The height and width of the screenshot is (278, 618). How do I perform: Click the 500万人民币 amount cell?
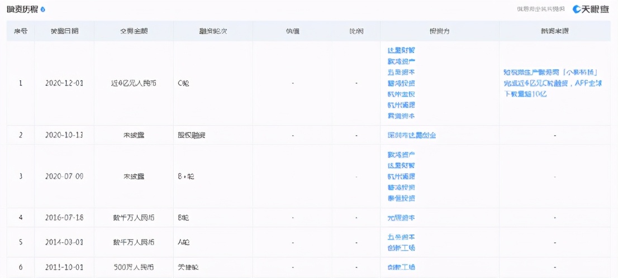pos(134,267)
